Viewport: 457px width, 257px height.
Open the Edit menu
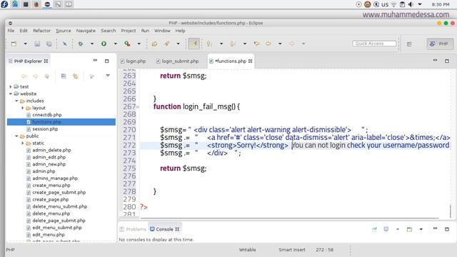point(24,31)
